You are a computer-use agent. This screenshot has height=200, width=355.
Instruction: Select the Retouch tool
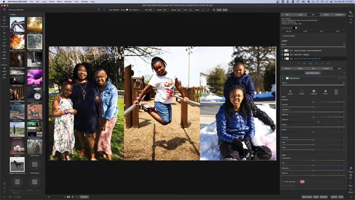[4, 63]
